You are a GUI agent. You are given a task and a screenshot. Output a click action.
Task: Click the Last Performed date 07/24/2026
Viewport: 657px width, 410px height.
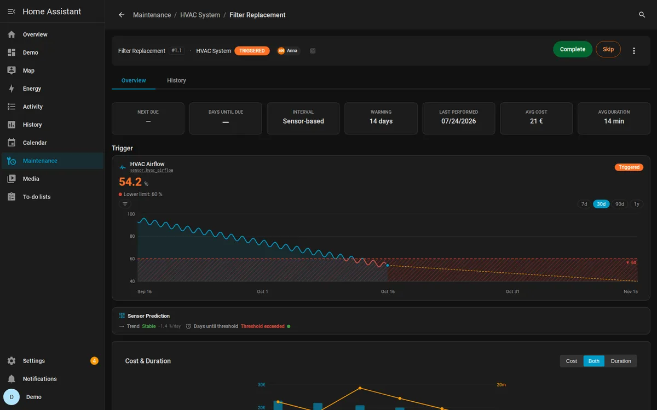[x=459, y=121]
